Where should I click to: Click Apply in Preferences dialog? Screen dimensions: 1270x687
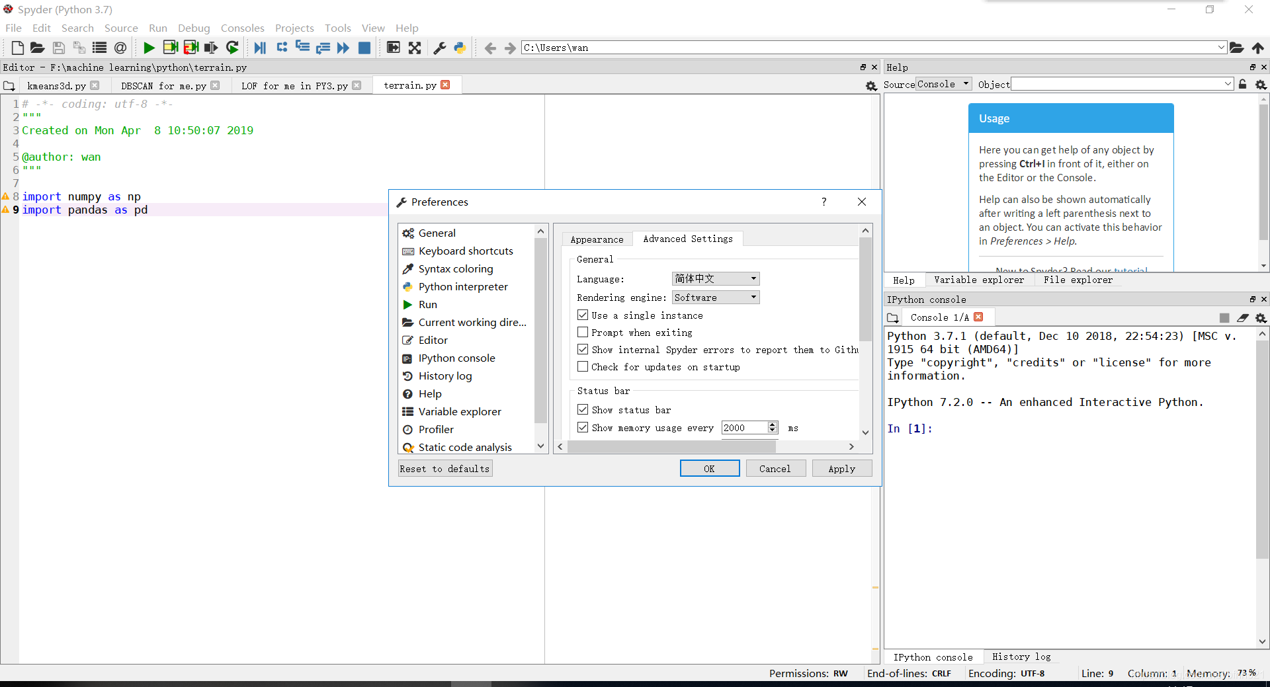click(841, 468)
